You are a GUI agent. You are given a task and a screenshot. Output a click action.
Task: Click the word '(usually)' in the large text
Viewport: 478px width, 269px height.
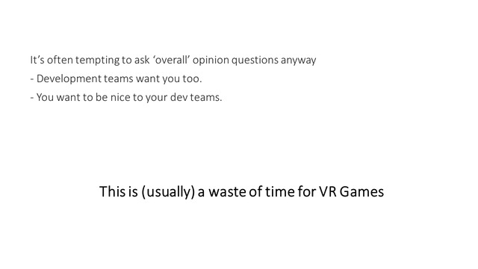click(x=168, y=192)
